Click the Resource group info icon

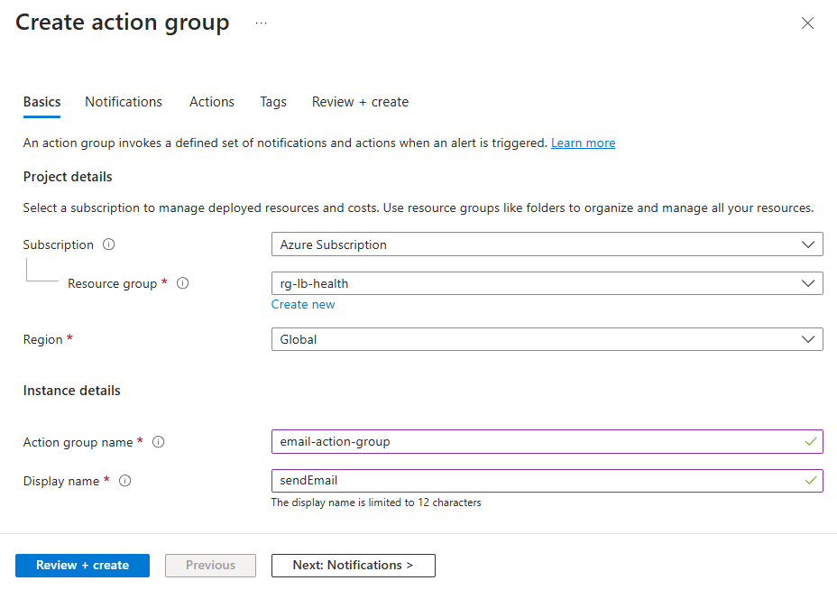183,283
